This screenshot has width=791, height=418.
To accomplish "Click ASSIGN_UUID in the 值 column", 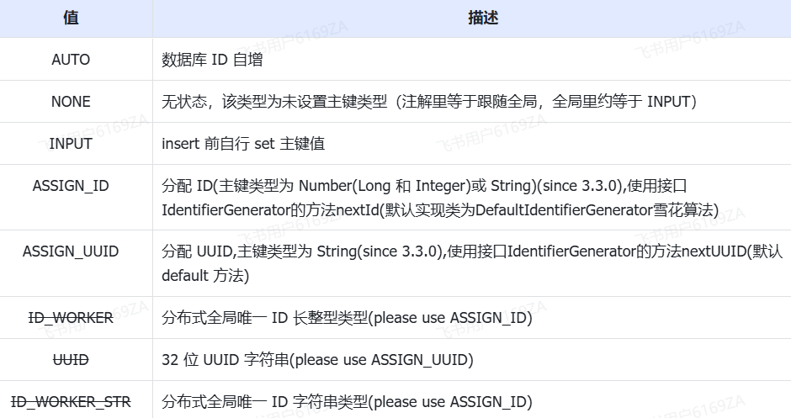I will (x=71, y=251).
